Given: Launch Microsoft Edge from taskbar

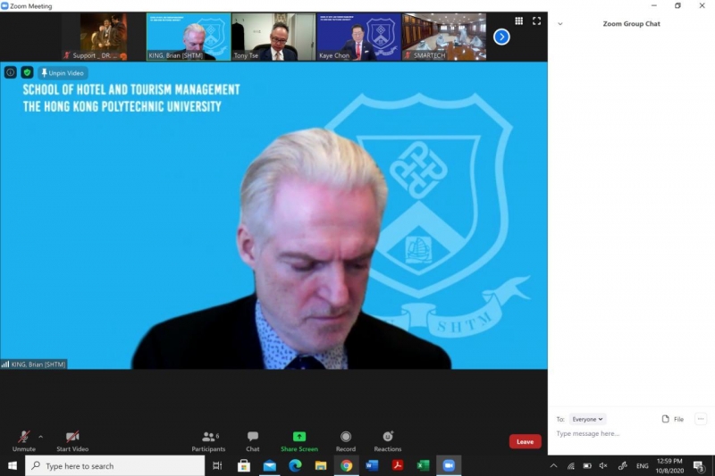Looking at the screenshot, I should [295, 465].
